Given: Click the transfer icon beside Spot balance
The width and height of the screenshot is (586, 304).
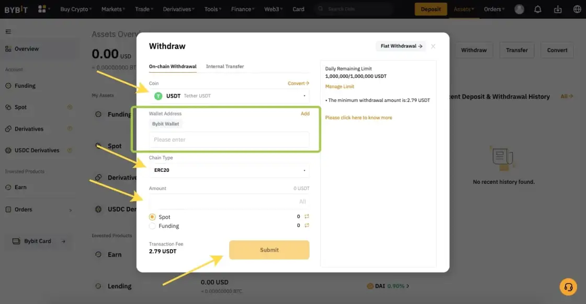Looking at the screenshot, I should coord(307,216).
